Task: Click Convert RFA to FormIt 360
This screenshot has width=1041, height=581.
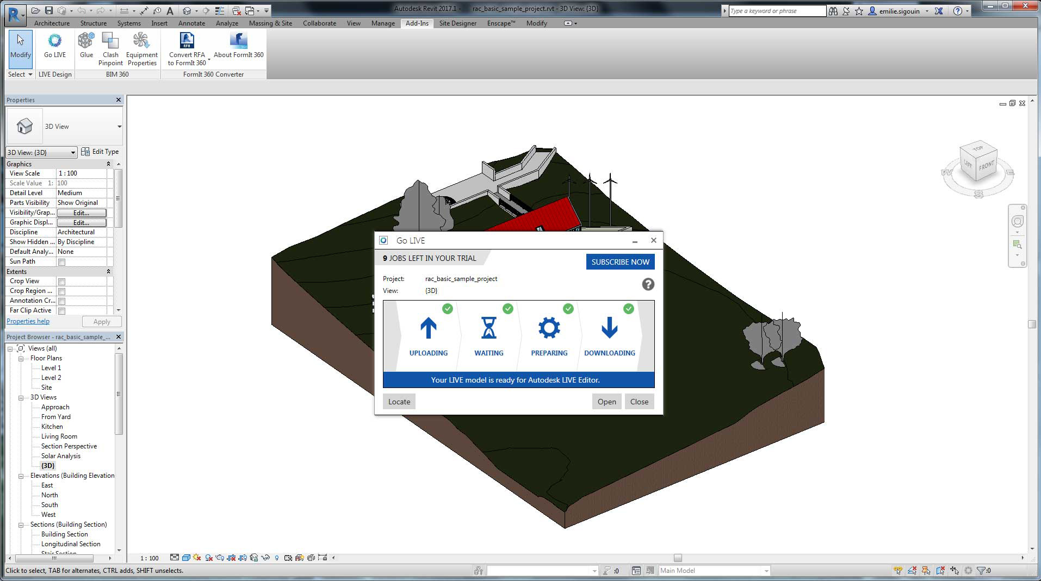Action: [x=187, y=49]
